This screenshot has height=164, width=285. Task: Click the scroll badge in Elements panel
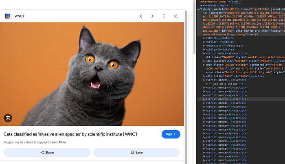pos(236,2)
